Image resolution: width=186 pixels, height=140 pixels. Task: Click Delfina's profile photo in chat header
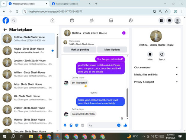67,33
